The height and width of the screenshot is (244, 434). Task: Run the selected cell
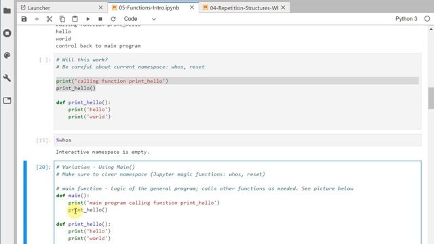pos(87,19)
